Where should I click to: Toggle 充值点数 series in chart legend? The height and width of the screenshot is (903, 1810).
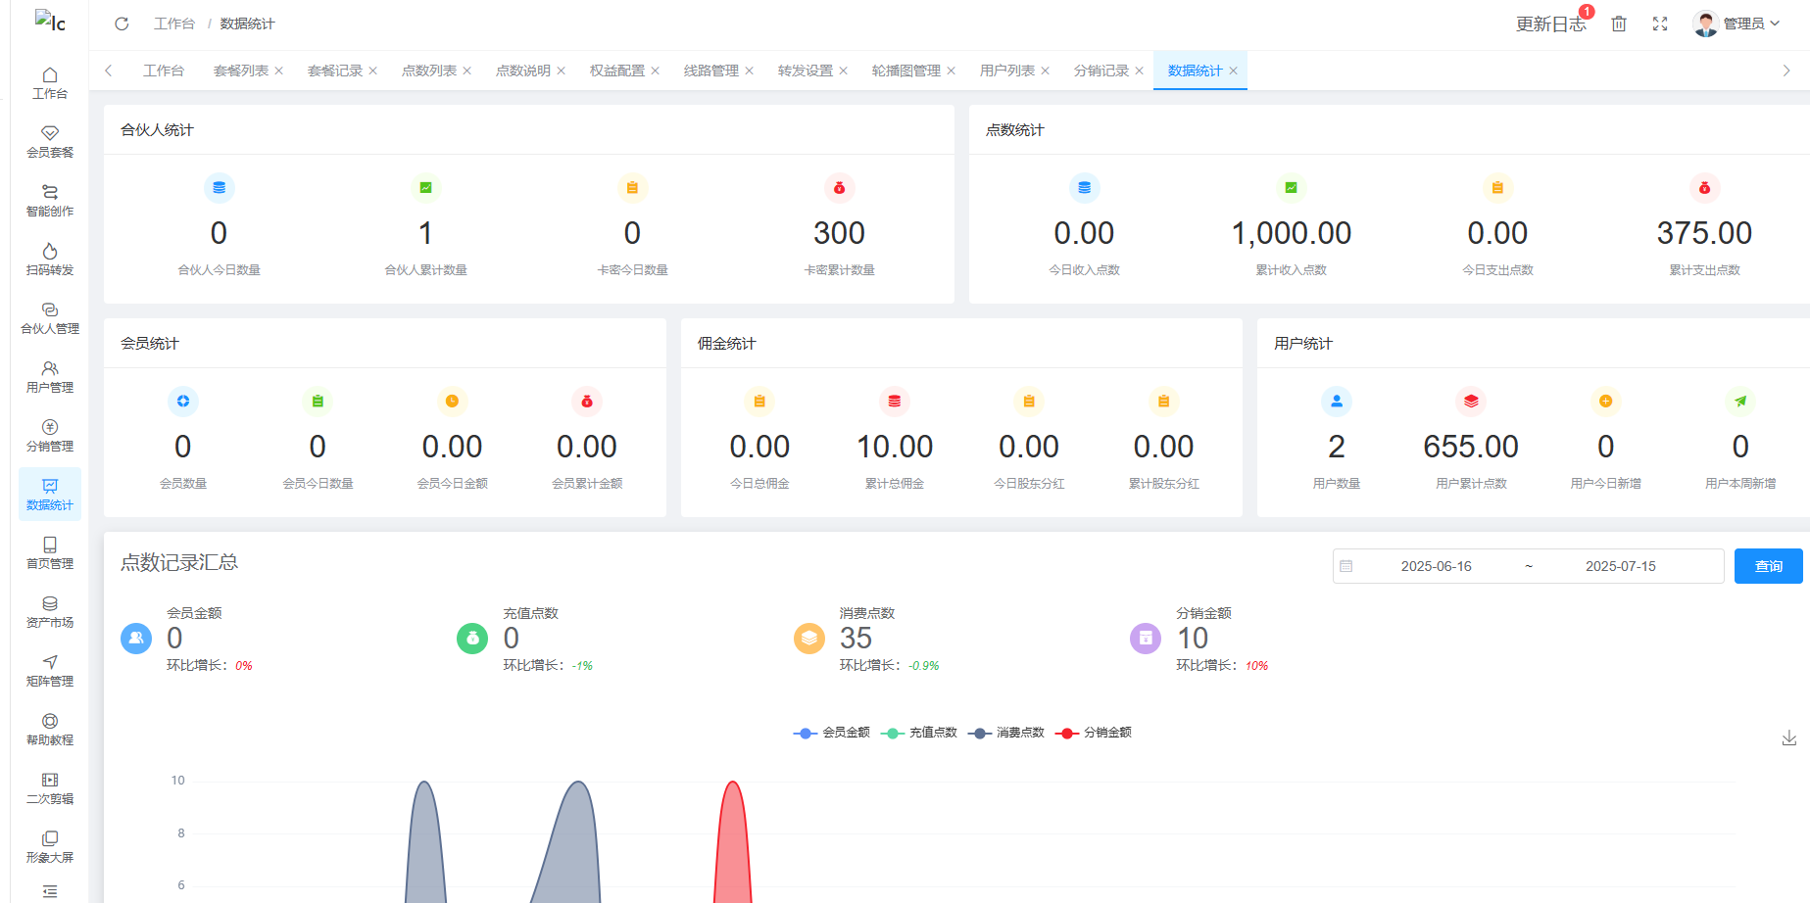[919, 733]
